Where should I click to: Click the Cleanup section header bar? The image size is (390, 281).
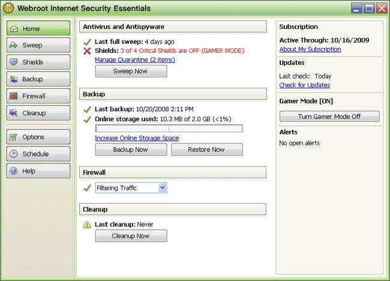(173, 209)
